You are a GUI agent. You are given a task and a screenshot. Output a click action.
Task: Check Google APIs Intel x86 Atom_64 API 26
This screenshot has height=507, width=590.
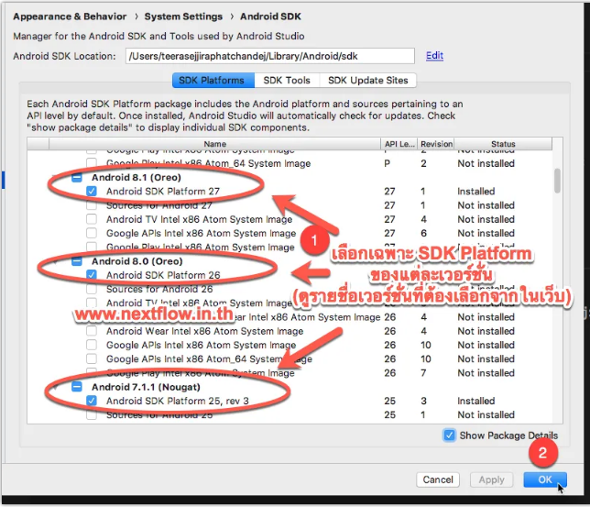tap(92, 359)
